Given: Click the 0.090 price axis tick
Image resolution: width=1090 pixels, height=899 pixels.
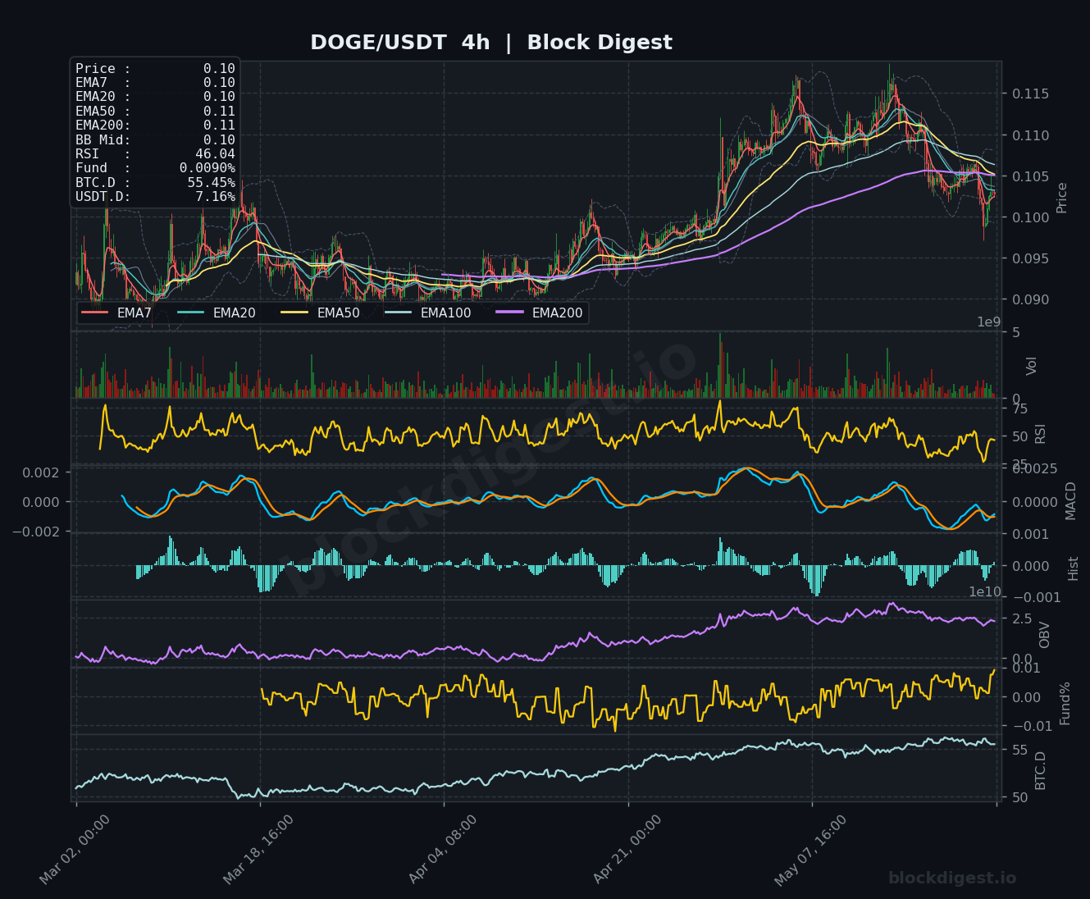Looking at the screenshot, I should (x=1030, y=299).
